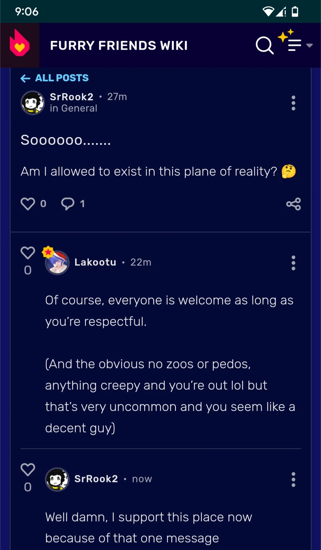The image size is (321, 550).
Task: Open three-dot menu on SrRook2's reply
Action: (x=293, y=479)
